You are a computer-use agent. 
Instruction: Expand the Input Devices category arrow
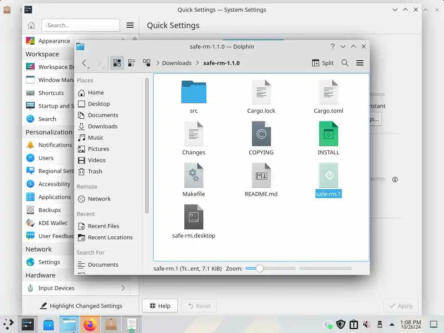tap(123, 288)
